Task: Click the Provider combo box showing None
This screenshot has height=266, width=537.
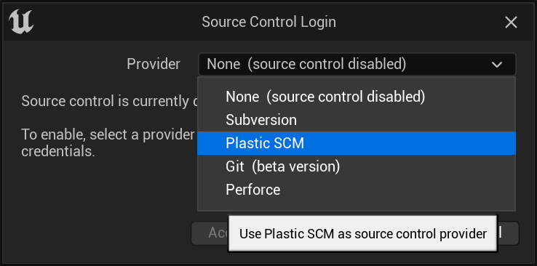Action: [x=357, y=64]
